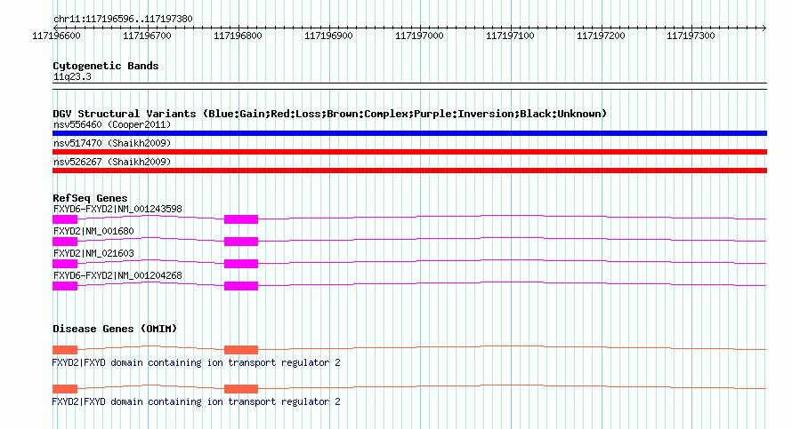Viewport: 792px width, 429px height.
Task: Click ruler position 117196900
Action: (328, 36)
